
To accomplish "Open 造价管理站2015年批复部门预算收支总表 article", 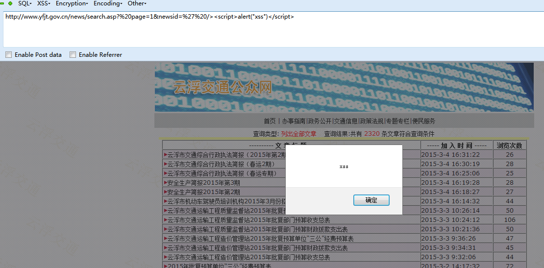I will 248,258.
